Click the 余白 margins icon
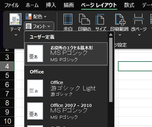The image size is (152, 127). coord(68,19)
